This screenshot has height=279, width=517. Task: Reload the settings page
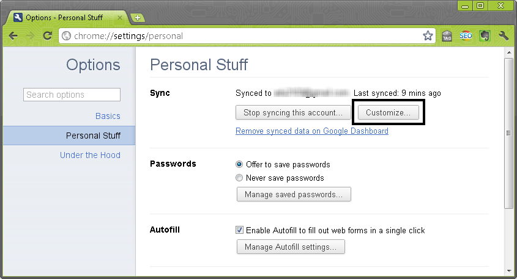[48, 35]
